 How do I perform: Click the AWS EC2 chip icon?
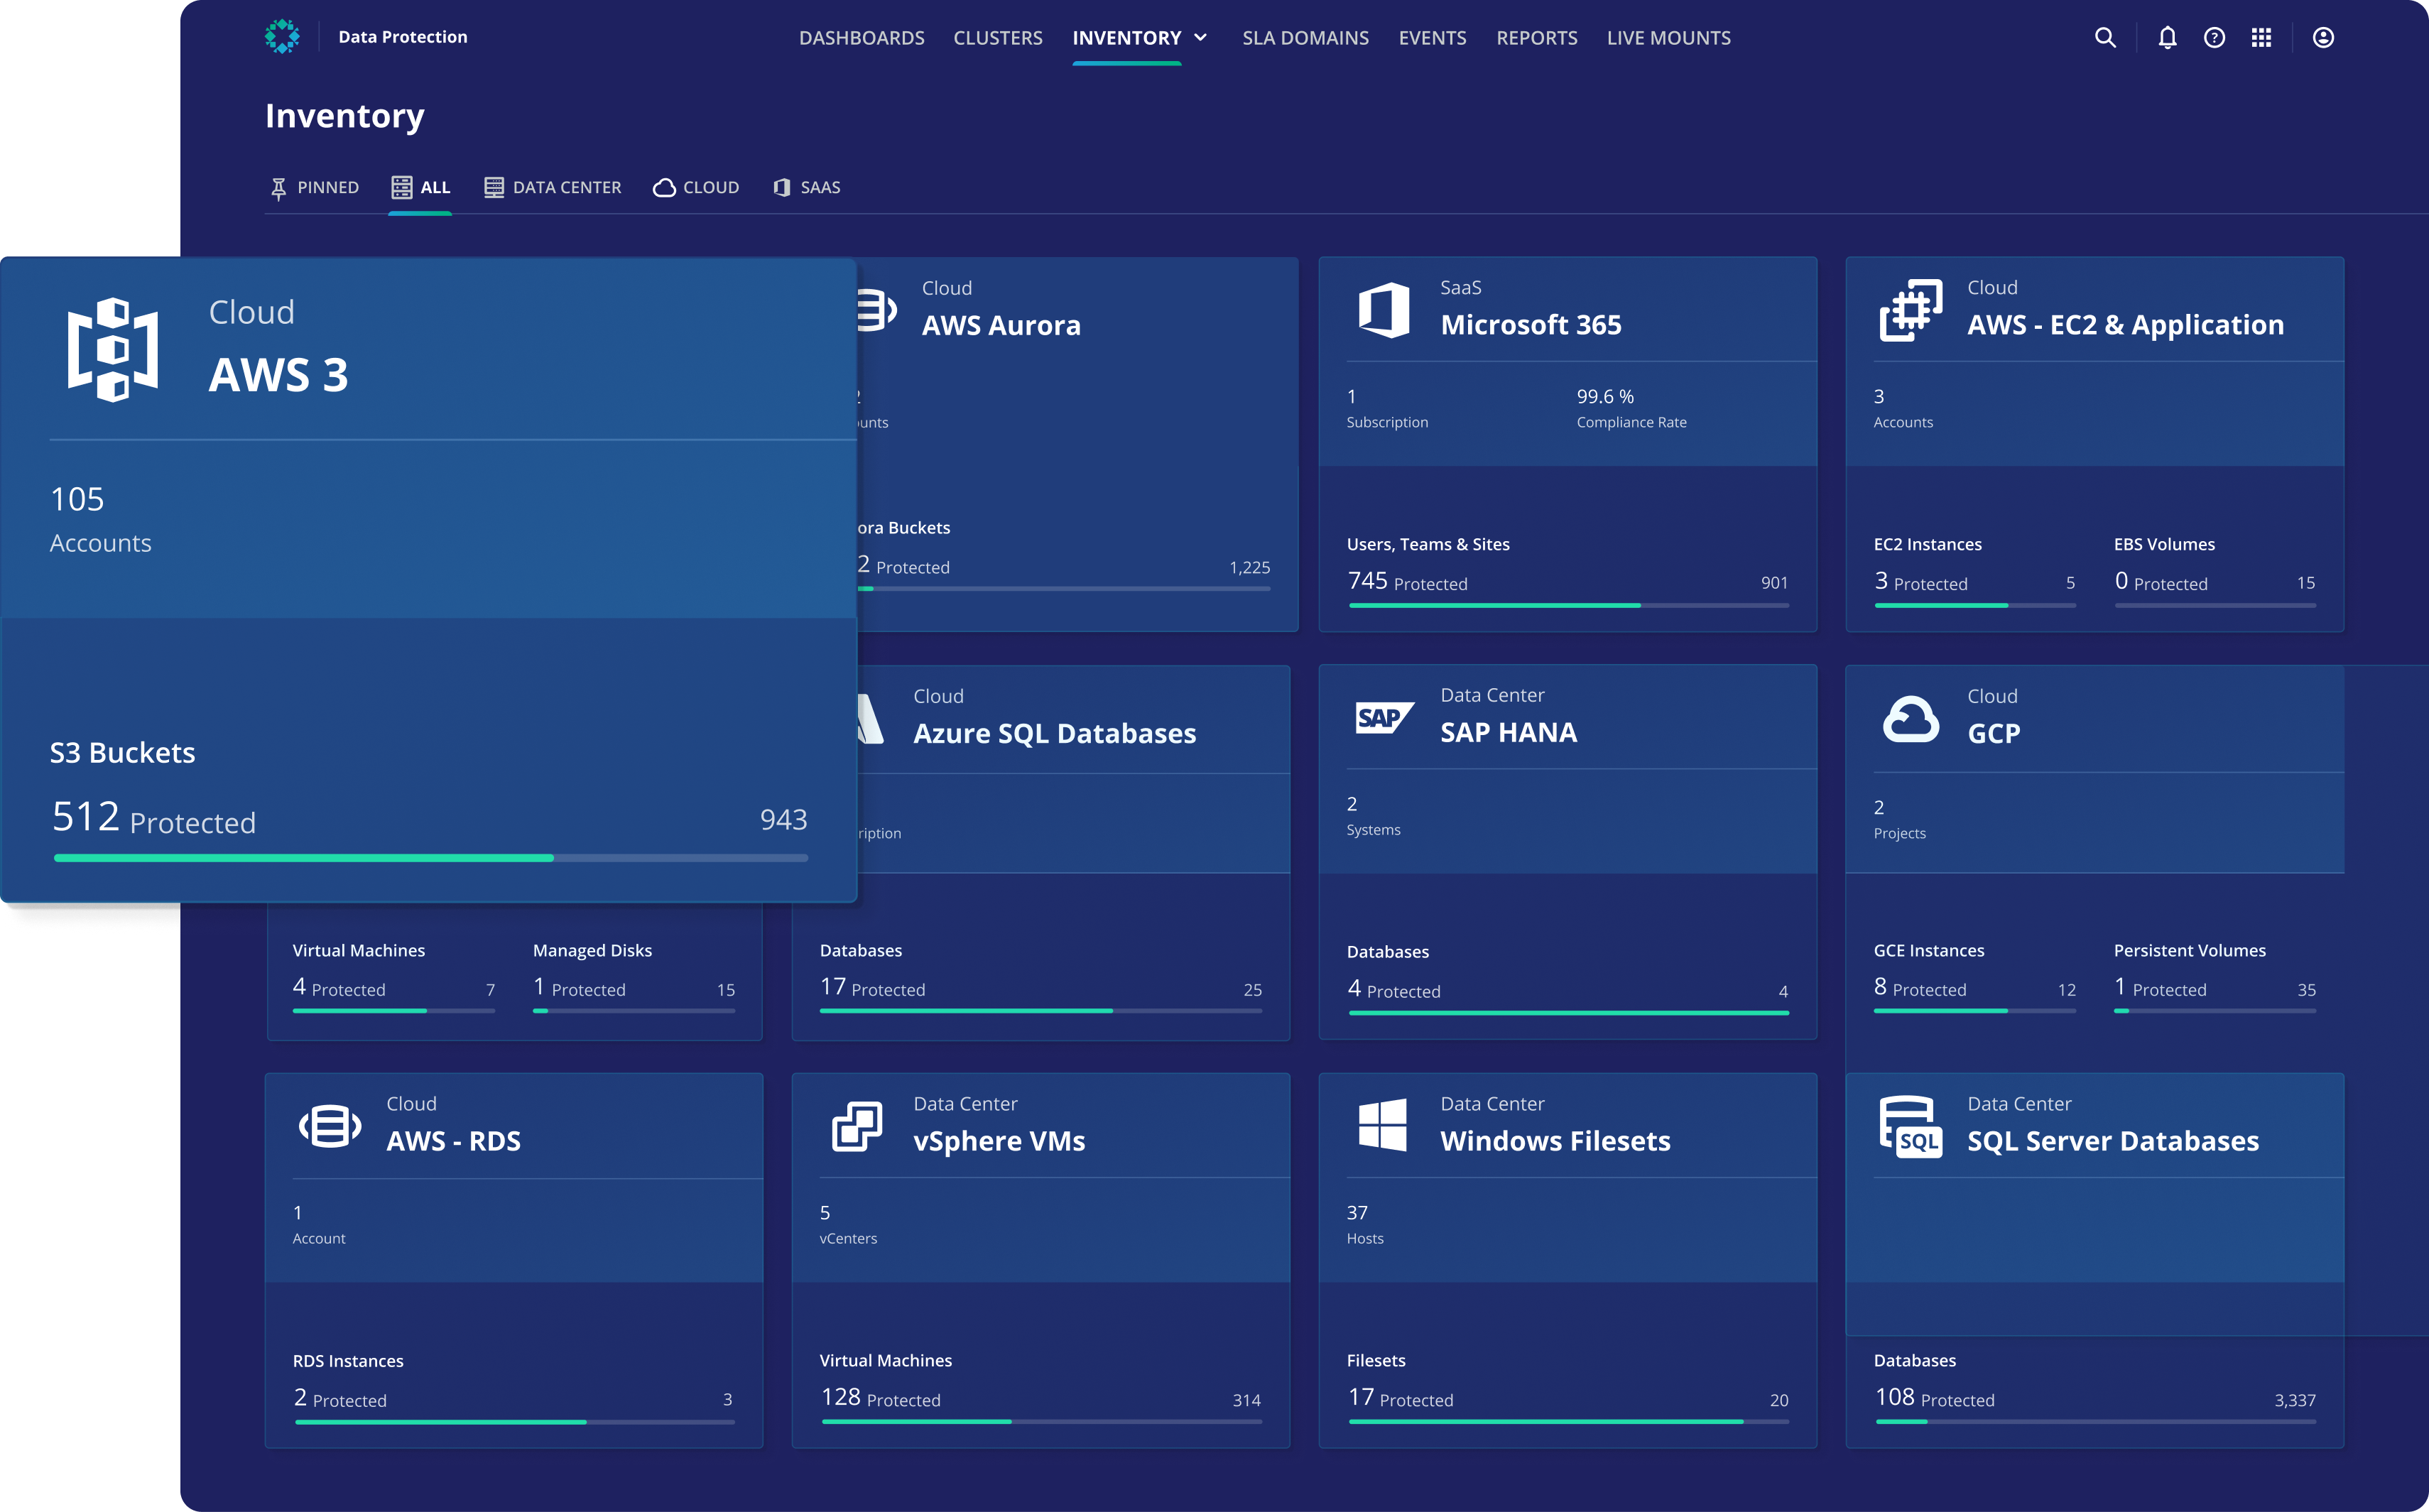click(1911, 310)
